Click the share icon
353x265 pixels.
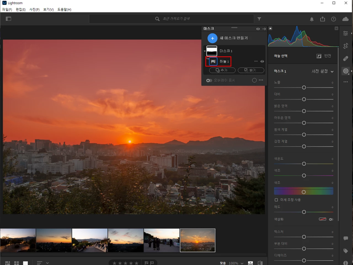point(323,19)
